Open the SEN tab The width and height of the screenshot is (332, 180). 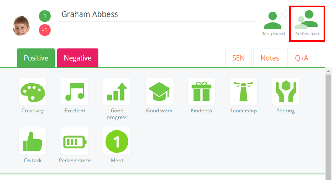coord(239,58)
